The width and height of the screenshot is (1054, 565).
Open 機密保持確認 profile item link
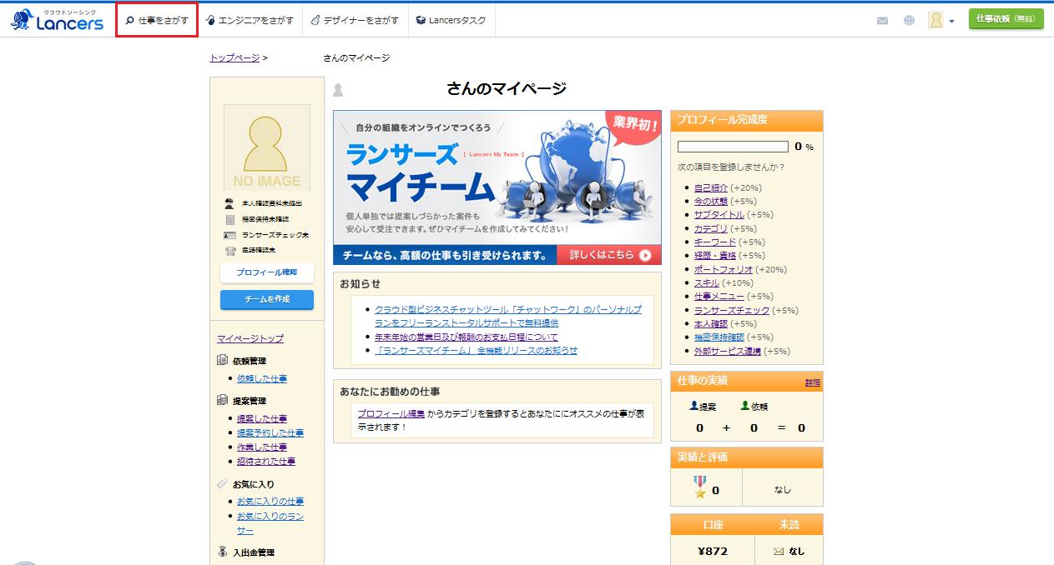click(719, 337)
